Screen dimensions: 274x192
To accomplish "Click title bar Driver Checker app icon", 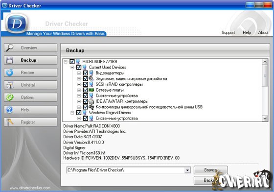I will click(4, 5).
